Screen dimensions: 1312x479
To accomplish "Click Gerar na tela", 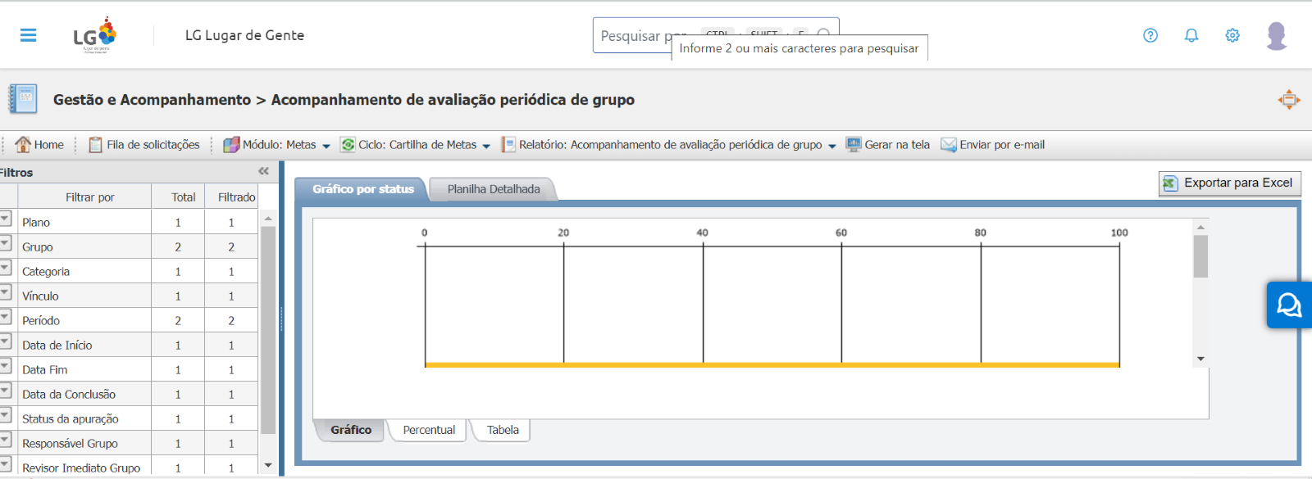I will [x=888, y=145].
